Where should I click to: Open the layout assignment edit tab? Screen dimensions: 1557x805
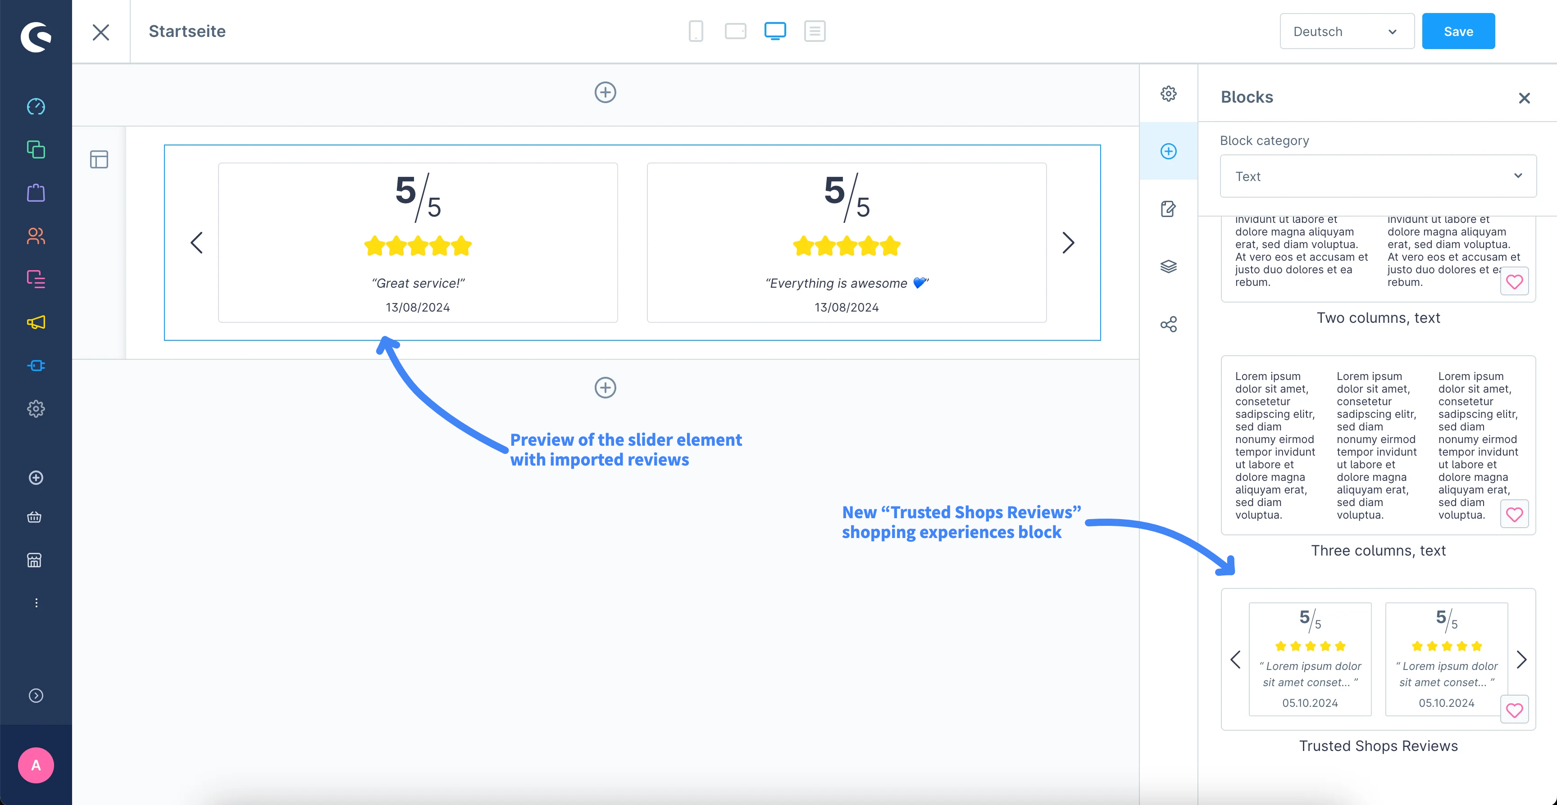tap(1168, 209)
